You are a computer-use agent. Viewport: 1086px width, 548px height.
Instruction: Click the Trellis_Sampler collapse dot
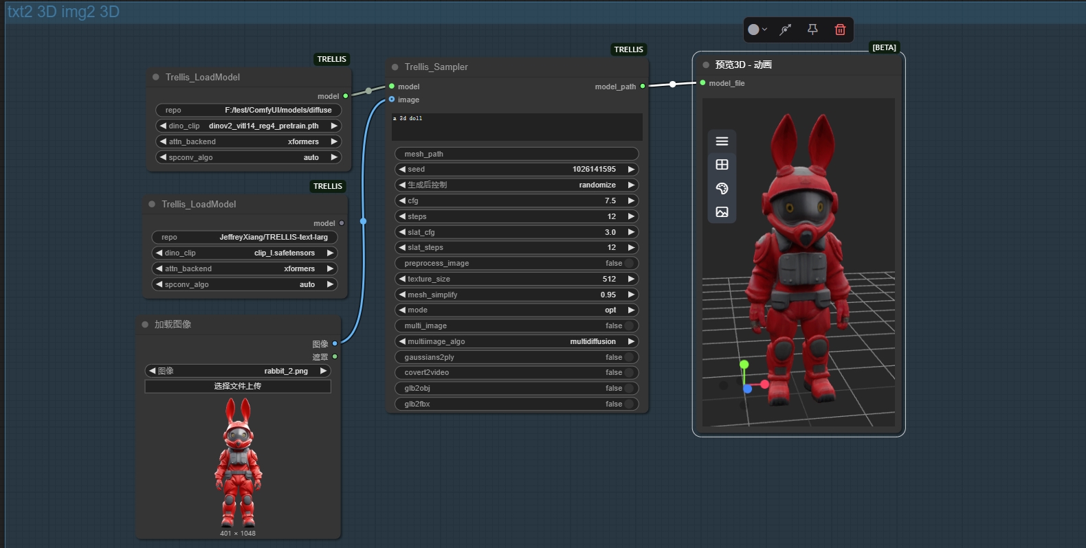pyautogui.click(x=395, y=67)
